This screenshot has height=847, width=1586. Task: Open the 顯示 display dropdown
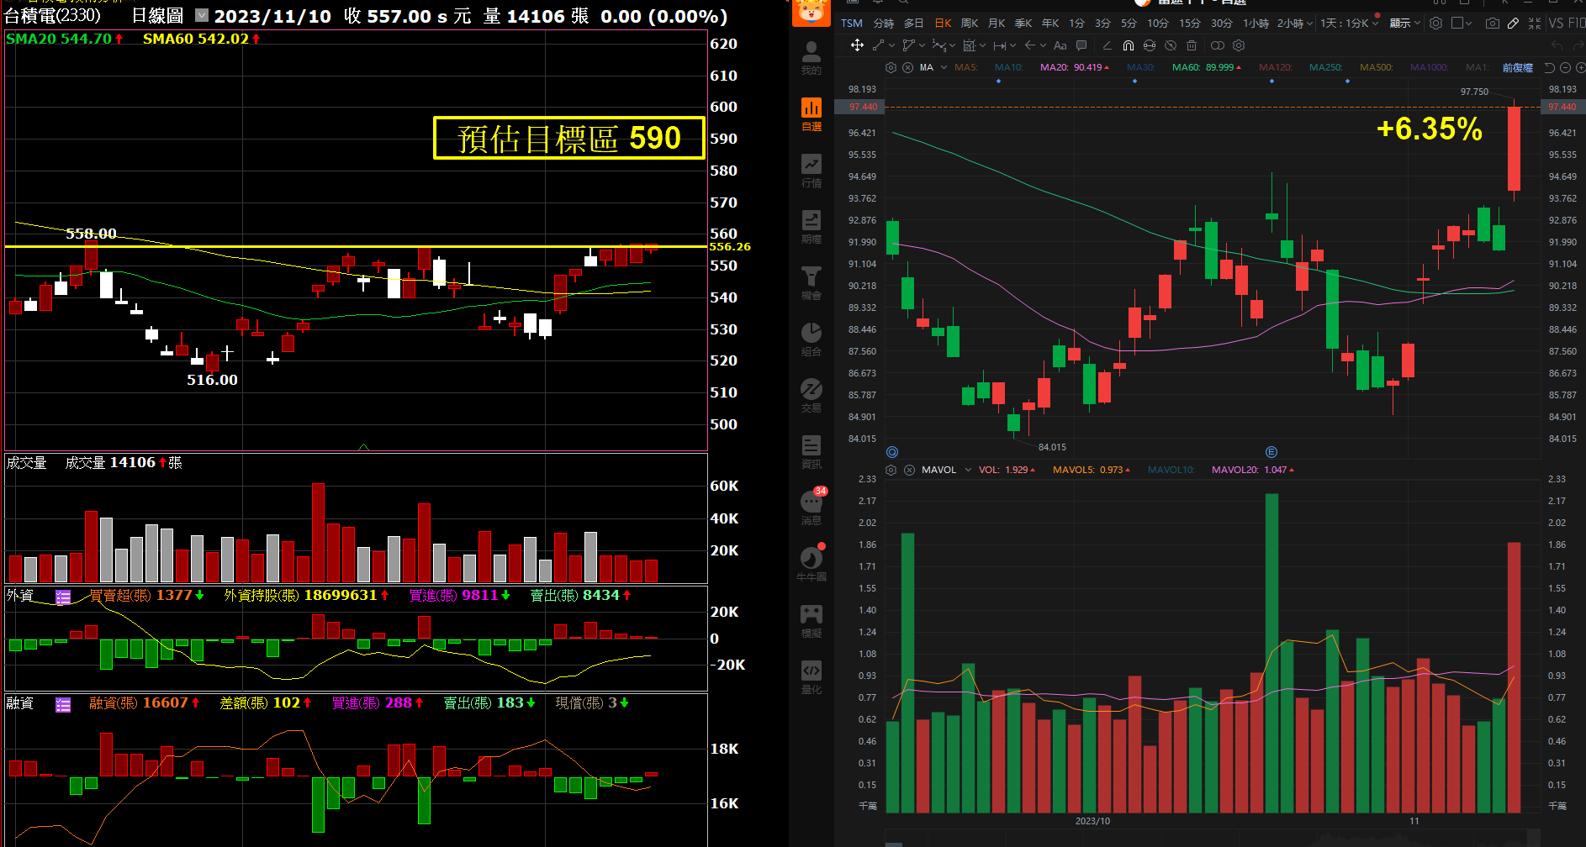[x=1404, y=24]
